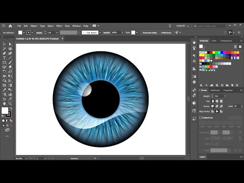Align stroke to inside
Image resolution: width=244 pixels, height=183 pixels.
click(x=217, y=111)
